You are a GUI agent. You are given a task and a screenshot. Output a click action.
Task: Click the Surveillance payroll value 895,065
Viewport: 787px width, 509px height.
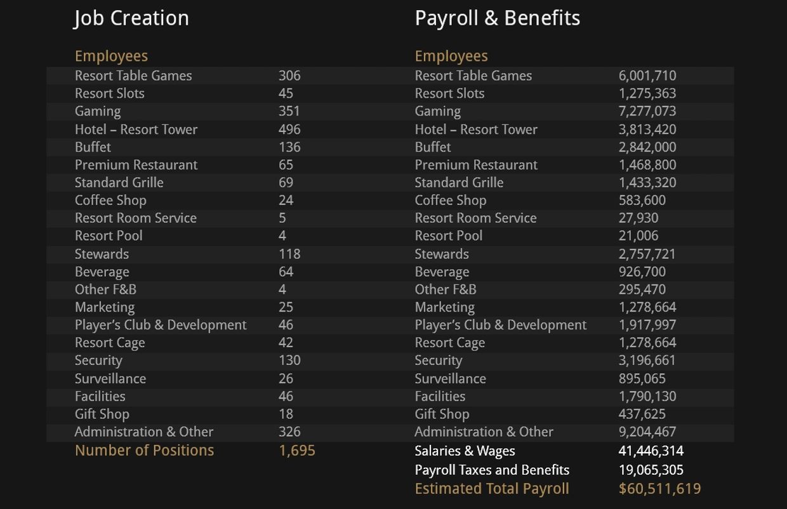pos(642,379)
